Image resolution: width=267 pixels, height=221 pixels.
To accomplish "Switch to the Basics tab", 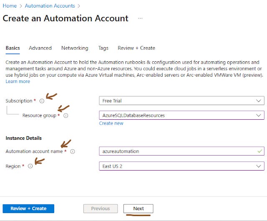I will point(13,48).
